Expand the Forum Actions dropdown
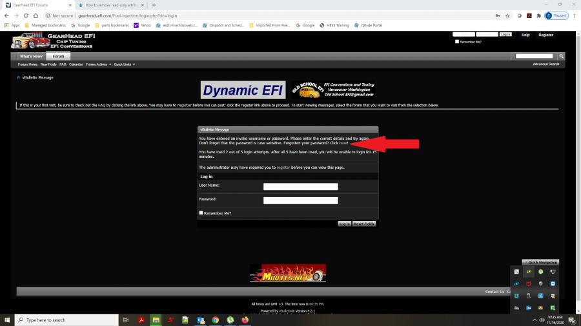The width and height of the screenshot is (581, 326). click(98, 64)
